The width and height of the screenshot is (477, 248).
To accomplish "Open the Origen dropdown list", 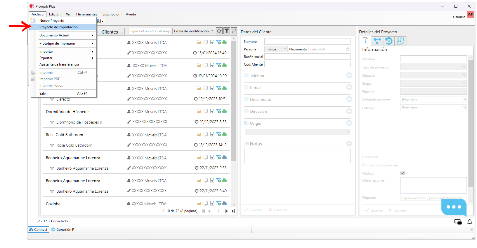I will point(298,132).
